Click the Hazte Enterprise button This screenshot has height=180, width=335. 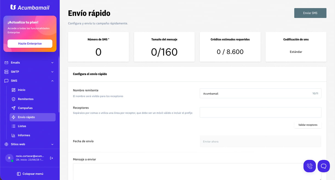[x=30, y=43]
